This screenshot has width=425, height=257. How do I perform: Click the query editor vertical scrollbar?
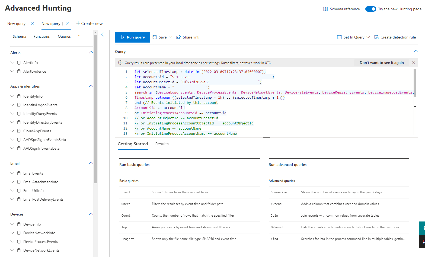point(415,83)
